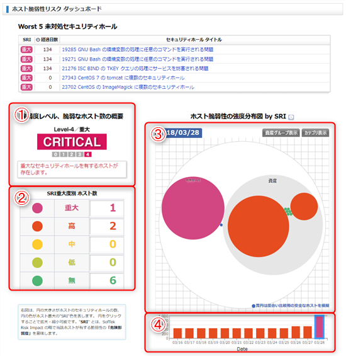Open 23702 CentOS ImageMagick link
The height and width of the screenshot is (356, 346).
[x=128, y=87]
